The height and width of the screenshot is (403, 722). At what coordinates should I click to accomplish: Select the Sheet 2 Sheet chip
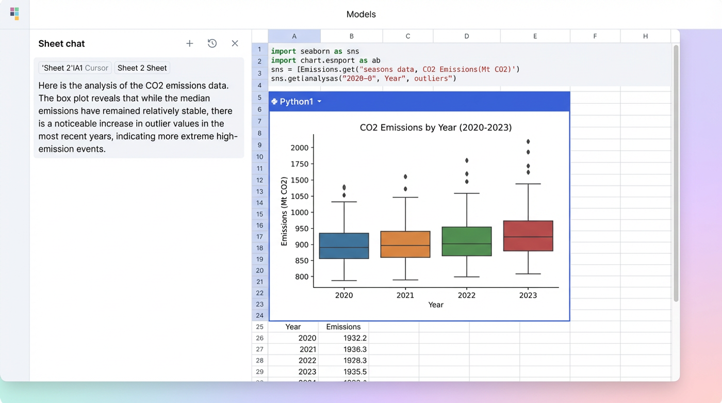click(x=142, y=68)
